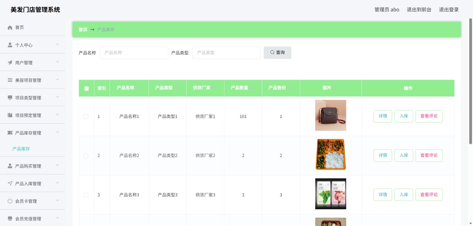
Task: Click 详情 for 产品名称3
Action: 383,195
